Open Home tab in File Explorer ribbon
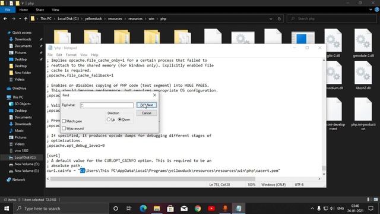This screenshot has height=214, width=380. [24, 10]
